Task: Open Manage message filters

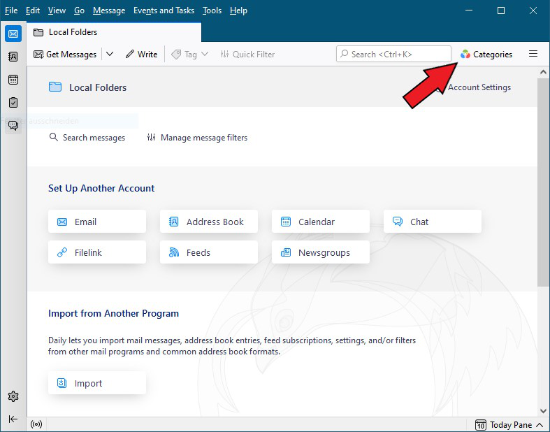Action: coord(197,138)
